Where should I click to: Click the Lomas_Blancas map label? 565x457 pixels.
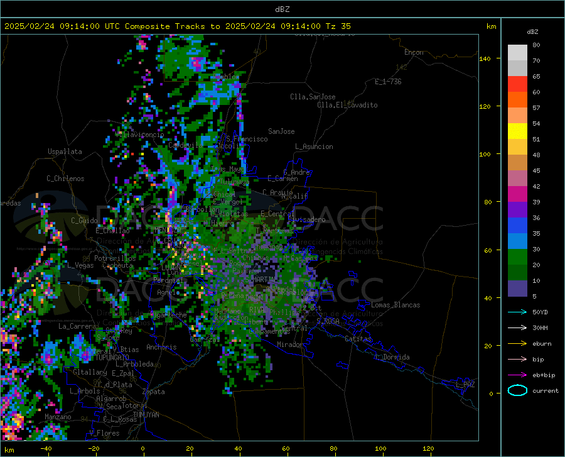pyautogui.click(x=395, y=305)
